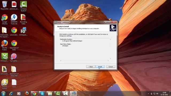Viewport: 171px width, 96px height.
Task: Select the tarak blank file icon
Action: [14, 83]
